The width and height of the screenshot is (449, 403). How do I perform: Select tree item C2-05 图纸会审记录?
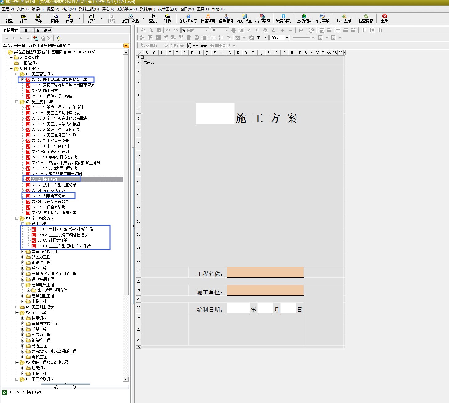48,196
